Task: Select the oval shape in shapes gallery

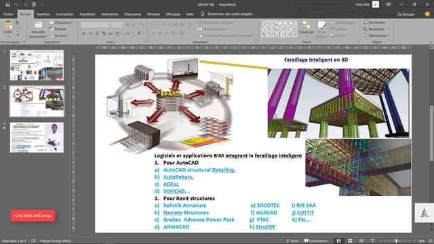Action: (x=285, y=24)
